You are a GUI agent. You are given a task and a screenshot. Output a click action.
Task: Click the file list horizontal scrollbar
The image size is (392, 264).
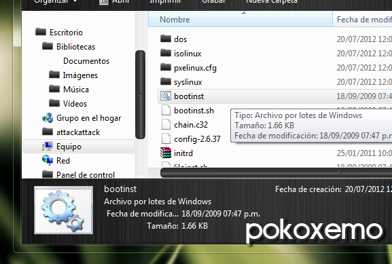[276, 172]
